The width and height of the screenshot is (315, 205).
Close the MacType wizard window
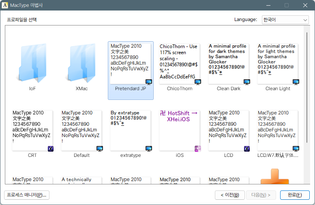click(x=305, y=5)
